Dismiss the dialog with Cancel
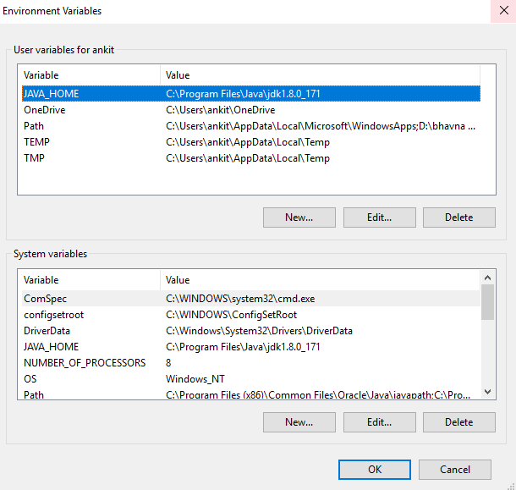The image size is (516, 490). pos(455,470)
